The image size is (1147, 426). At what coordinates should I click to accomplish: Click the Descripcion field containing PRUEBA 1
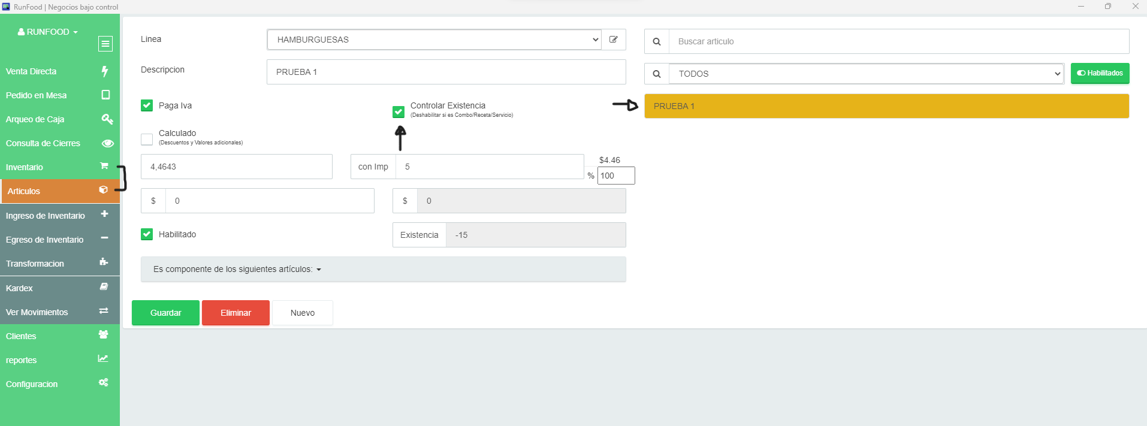click(446, 72)
